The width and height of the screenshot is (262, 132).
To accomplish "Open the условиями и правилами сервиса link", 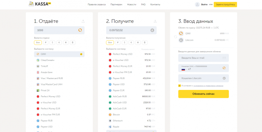I will [208, 86].
